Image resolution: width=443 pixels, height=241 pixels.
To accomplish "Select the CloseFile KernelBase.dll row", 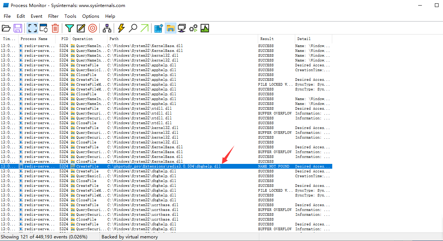I will pos(166,162).
